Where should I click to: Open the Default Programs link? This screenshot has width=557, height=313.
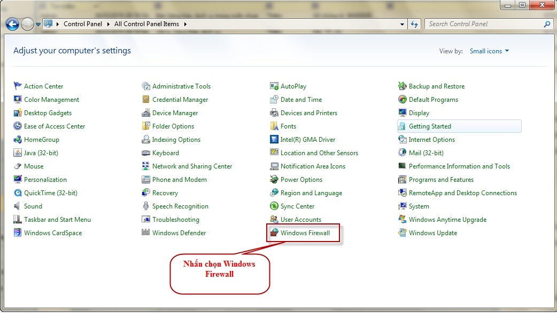(x=434, y=100)
